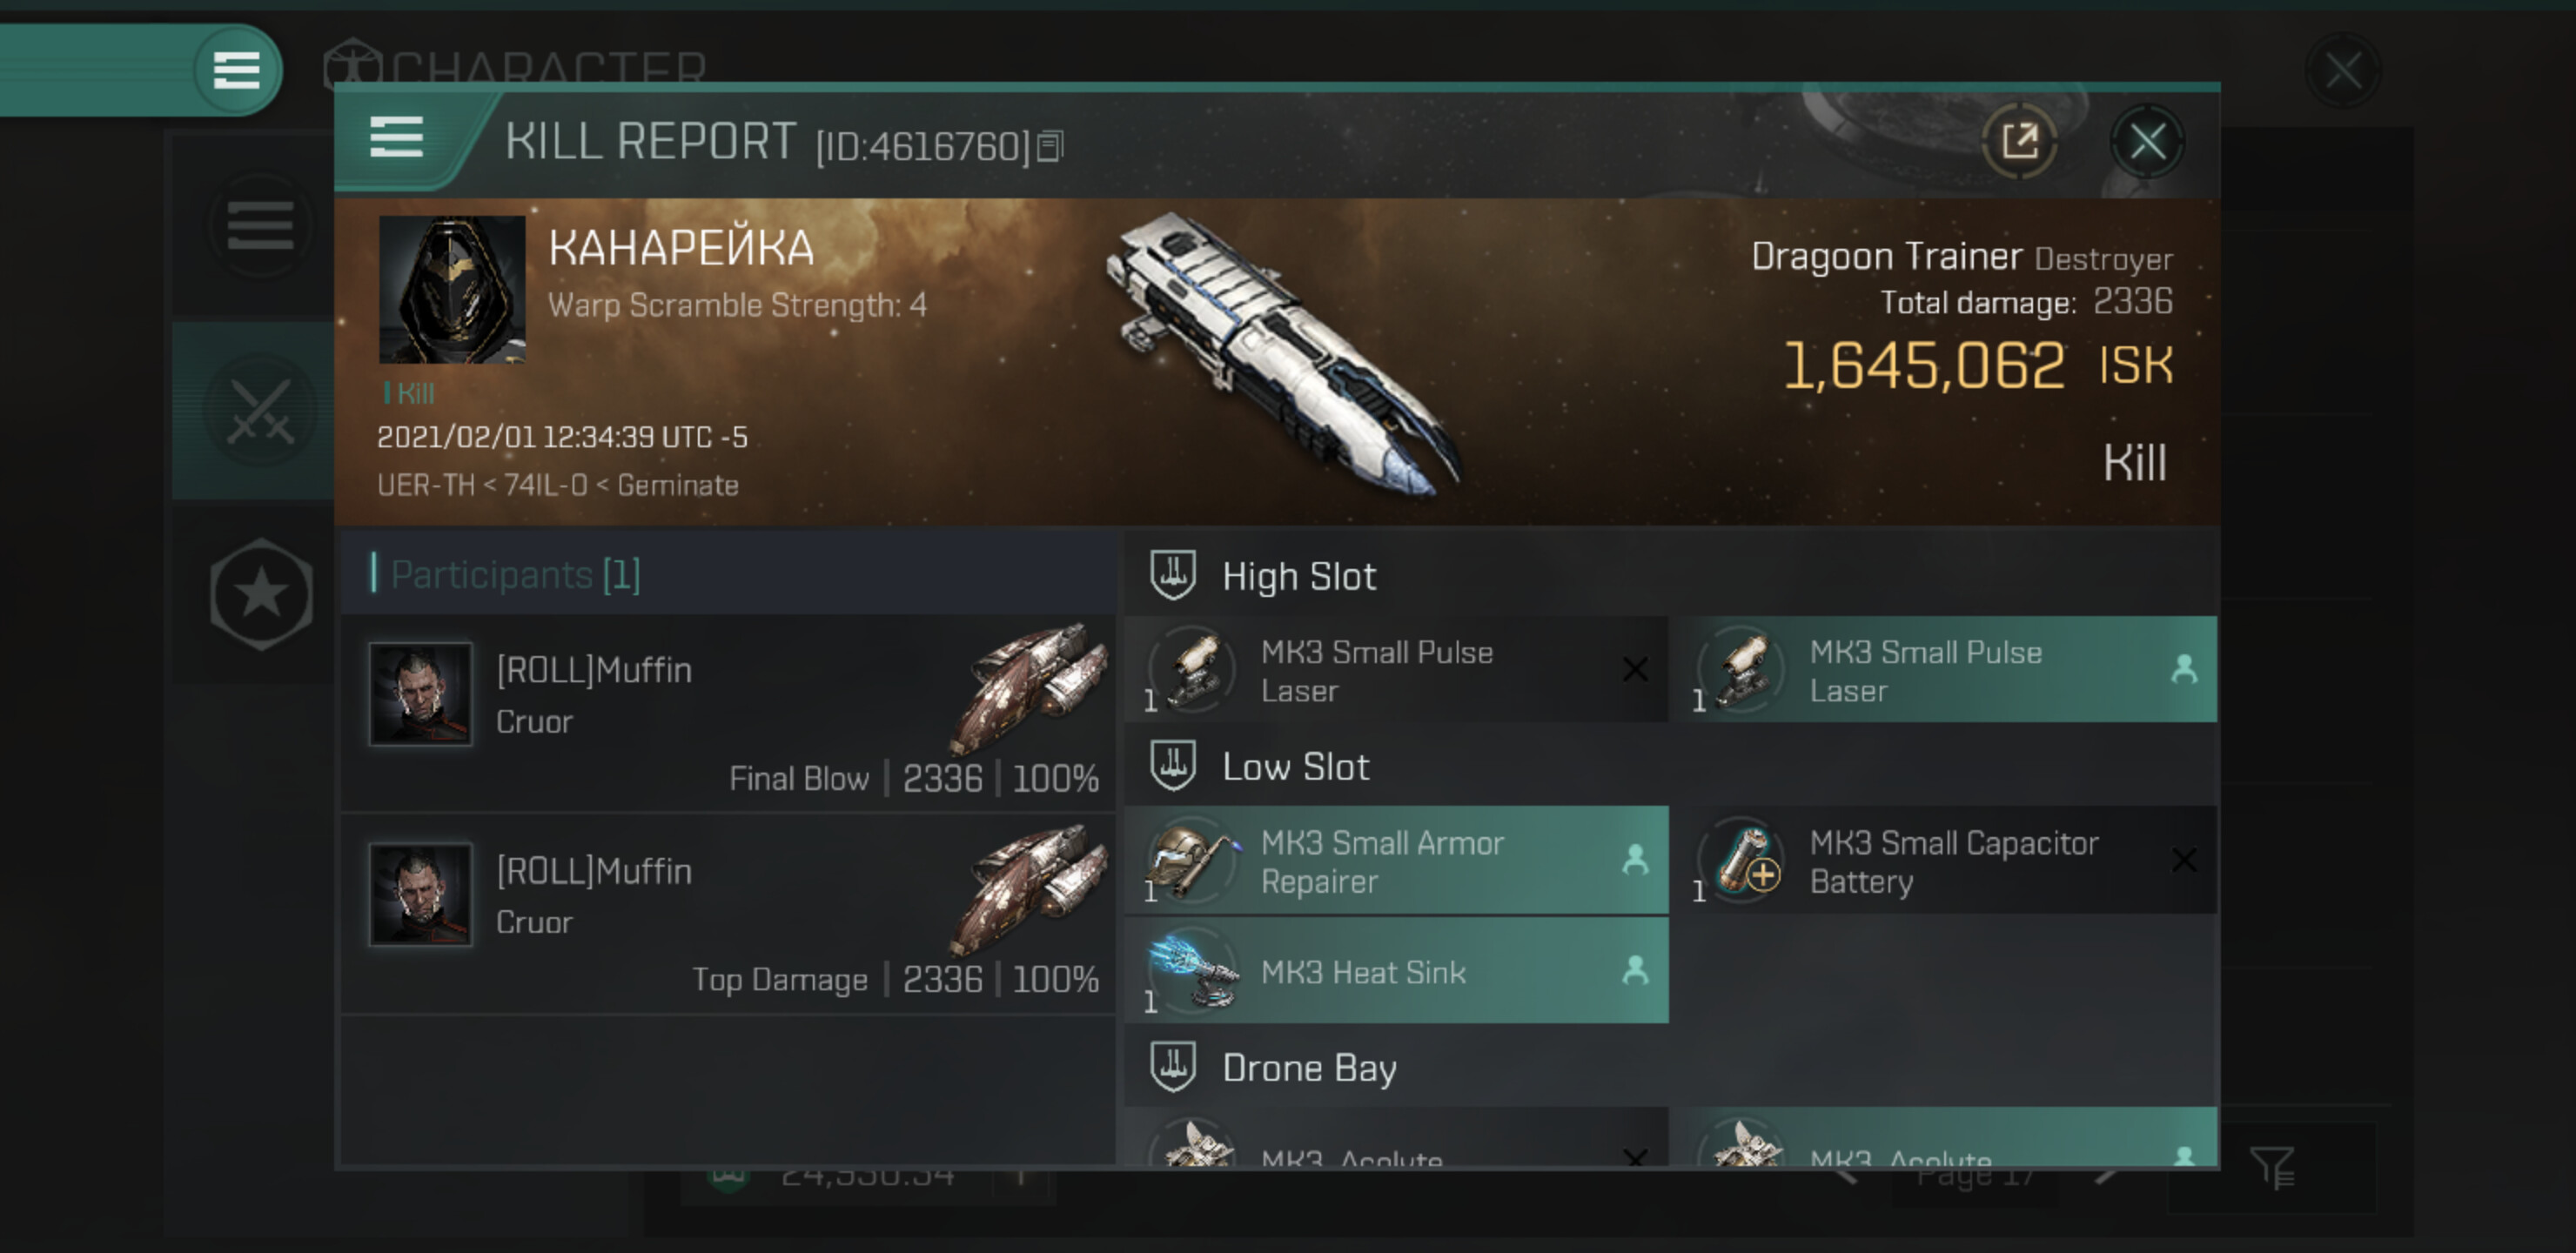Select the dropped MK3 Small Pulse Laser
Image resolution: width=2576 pixels, height=1253 pixels.
[x=1947, y=670]
